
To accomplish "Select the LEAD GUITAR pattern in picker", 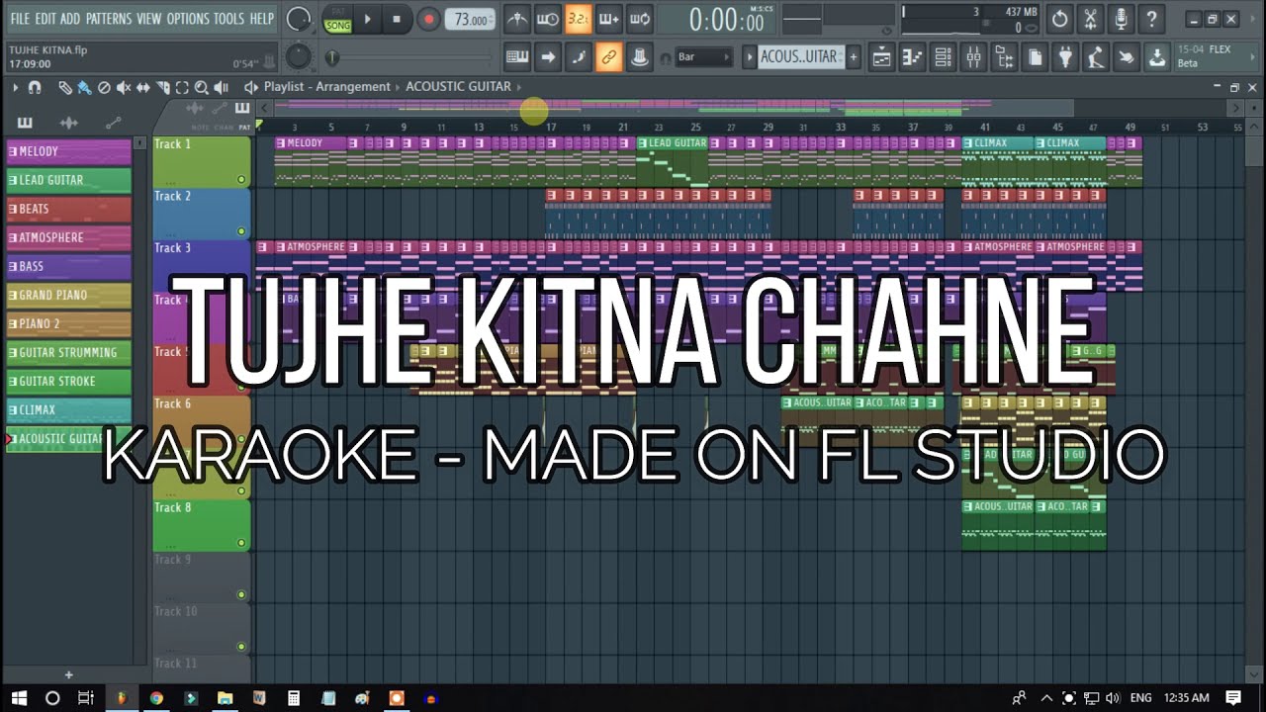I will point(68,181).
